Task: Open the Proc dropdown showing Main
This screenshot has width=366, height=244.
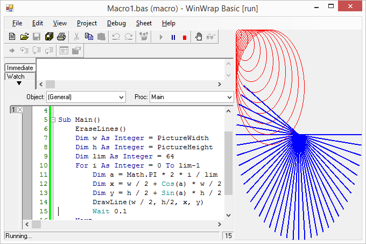Action: point(229,97)
